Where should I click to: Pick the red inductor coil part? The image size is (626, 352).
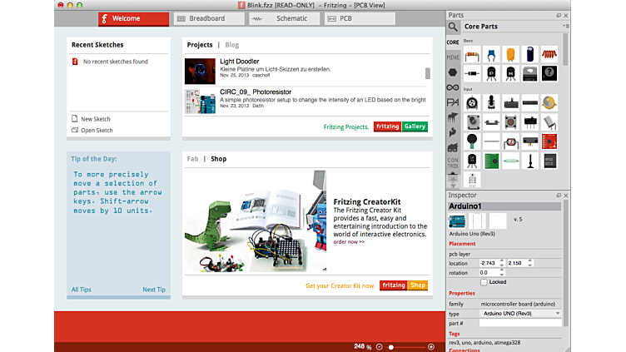click(x=549, y=54)
